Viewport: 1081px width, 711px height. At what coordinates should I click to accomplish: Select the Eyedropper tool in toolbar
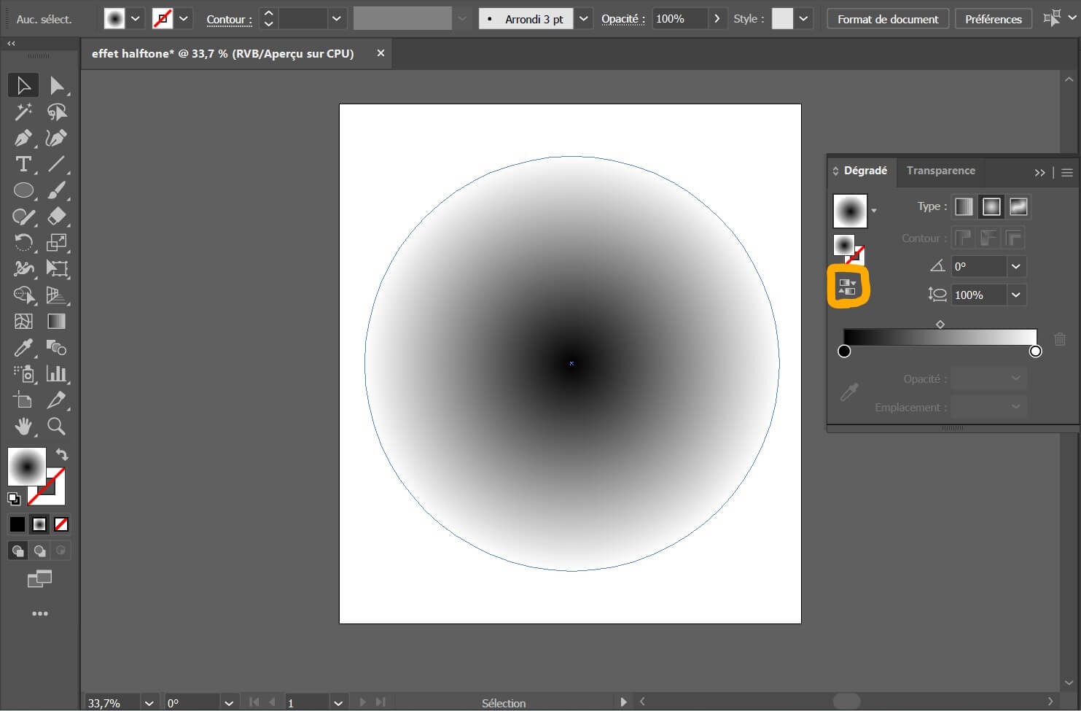[23, 348]
